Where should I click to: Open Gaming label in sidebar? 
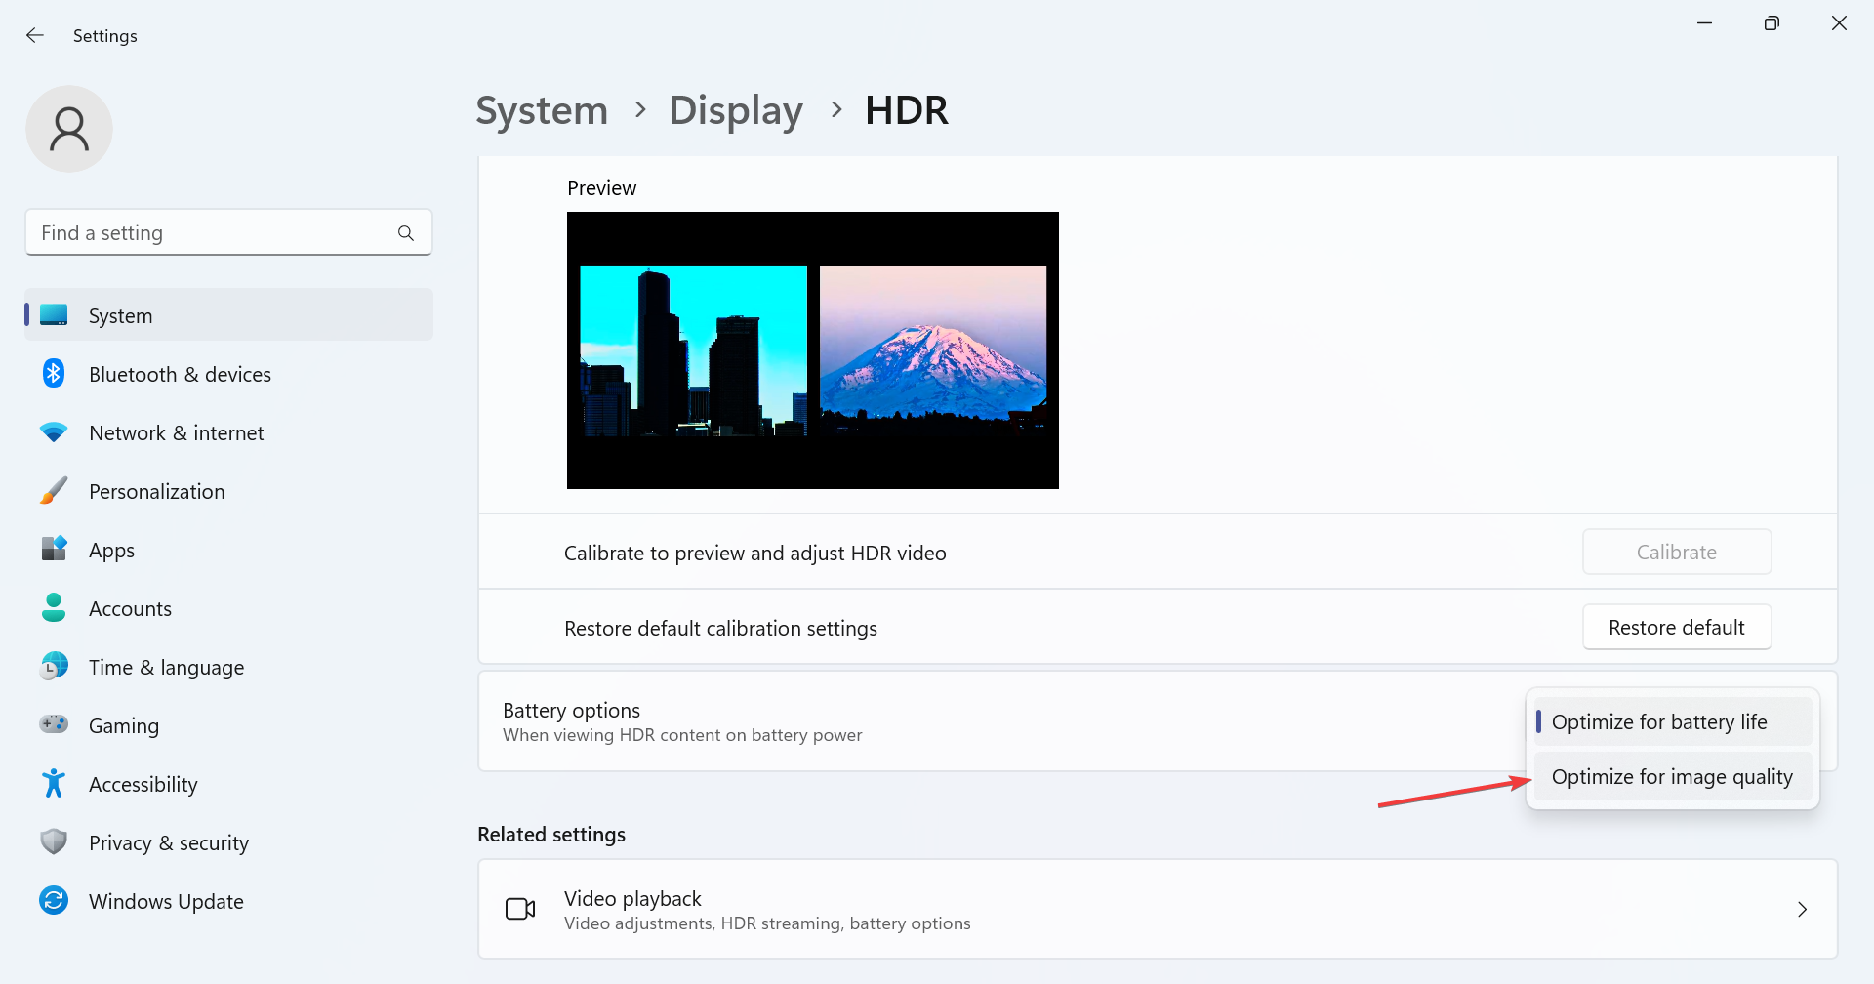(123, 726)
